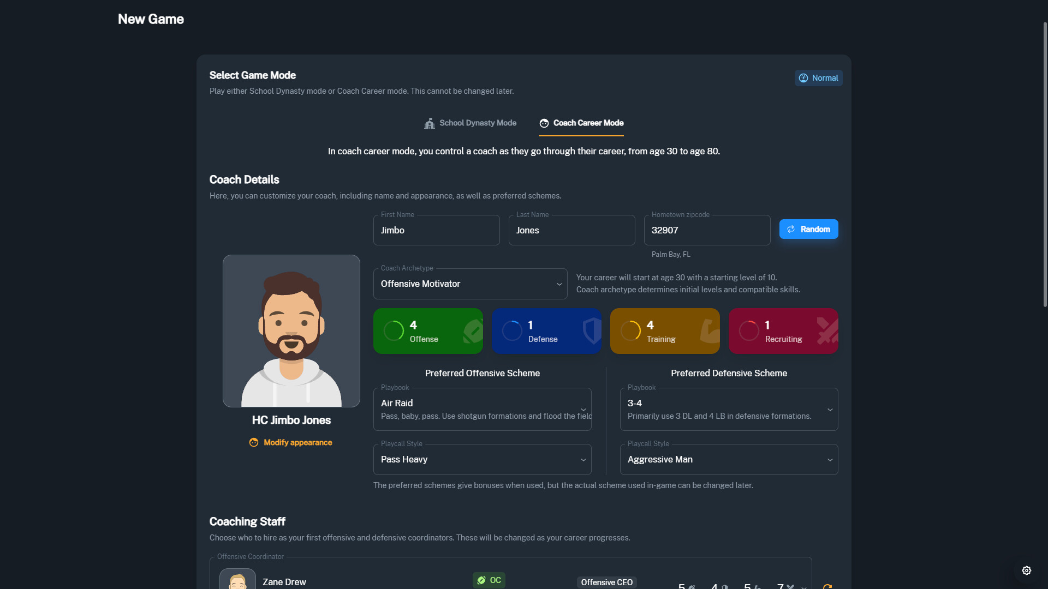Click the checkmark icon on the green Offense card
This screenshot has width=1048, height=589.
(x=473, y=331)
